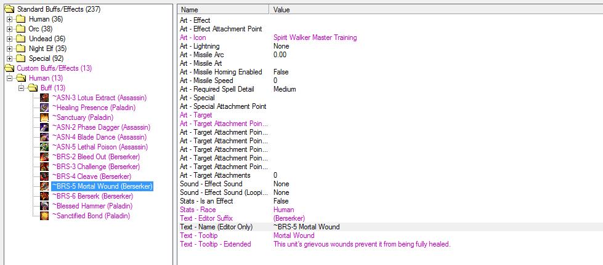Sort by the Value column header
Viewport: 603px width, 265px height.
pyautogui.click(x=436, y=10)
